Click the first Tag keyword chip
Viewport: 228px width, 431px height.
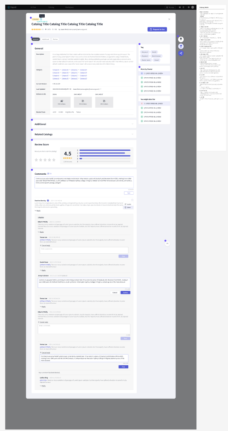pos(144,52)
